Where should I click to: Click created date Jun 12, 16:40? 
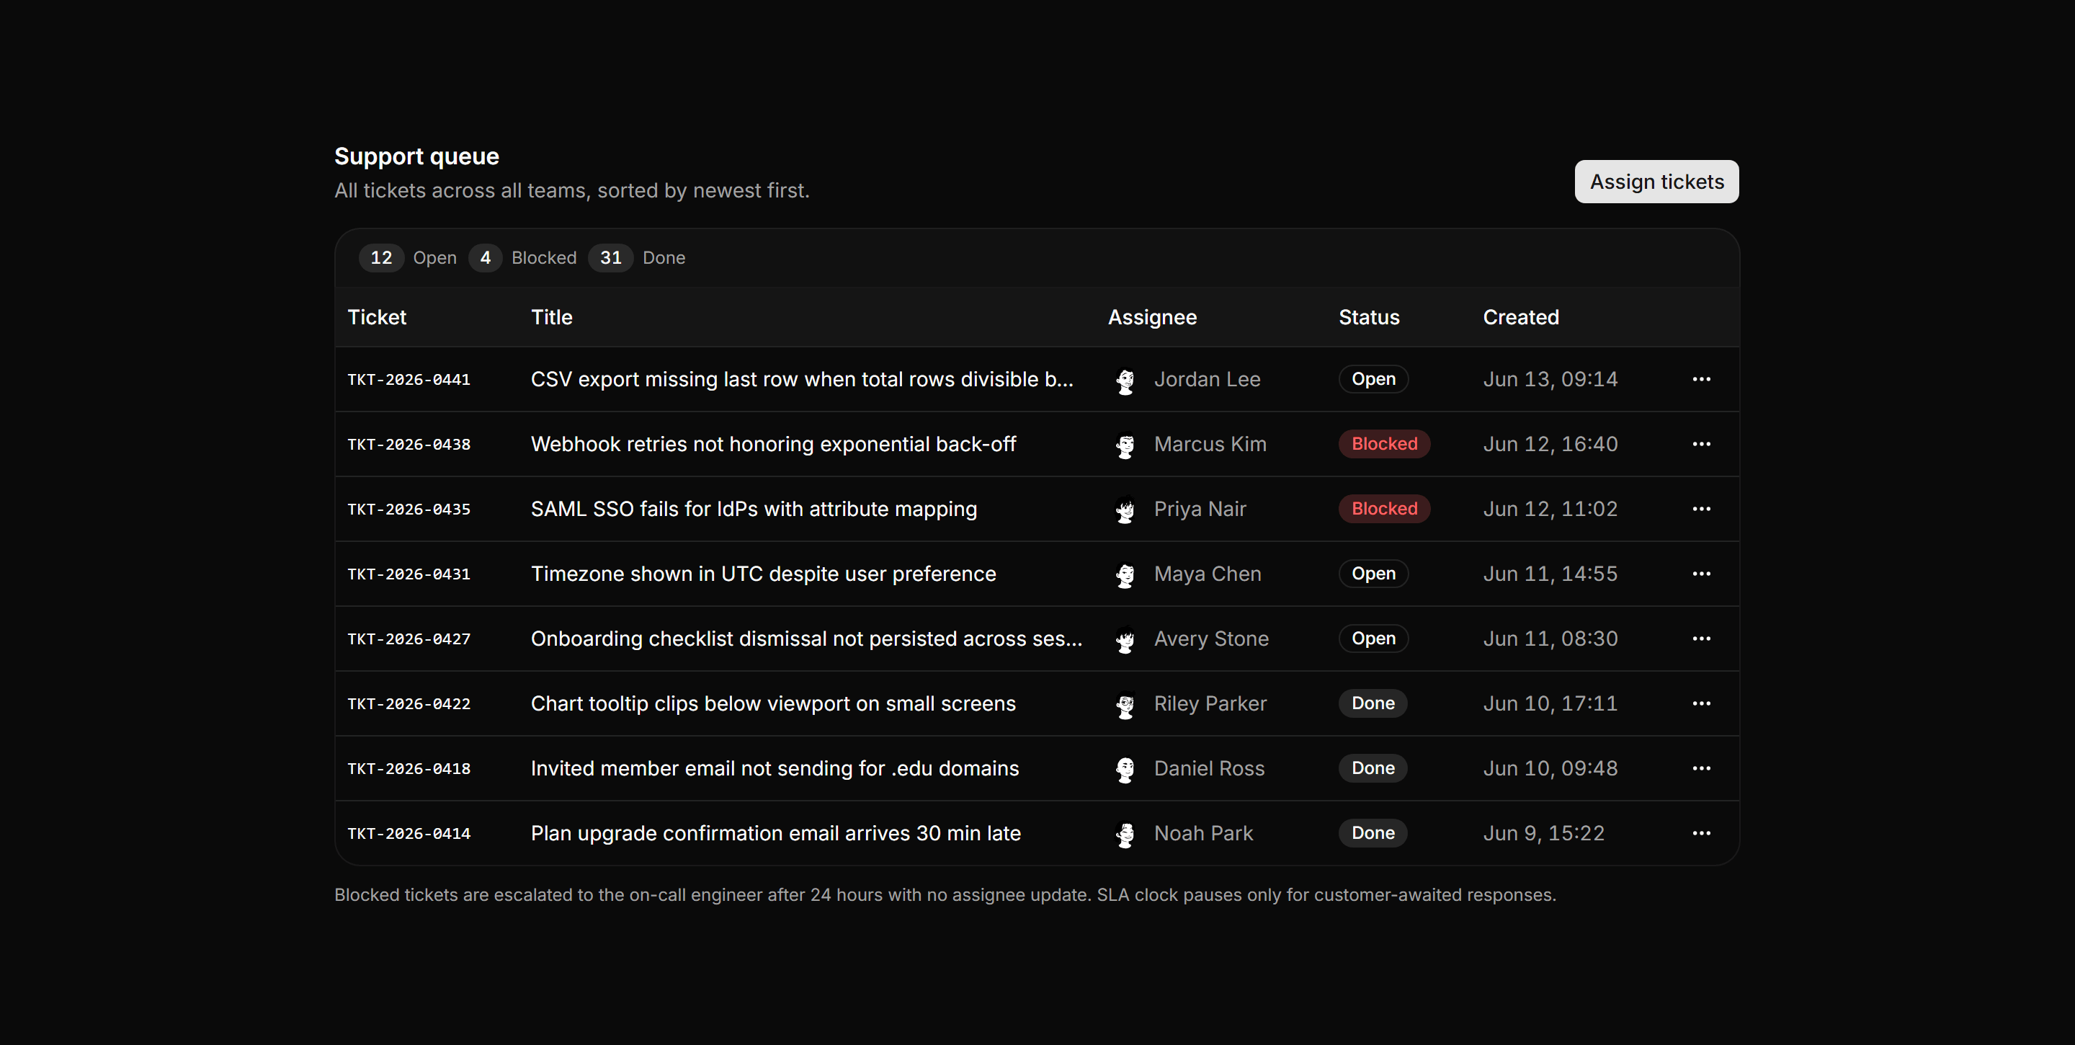(x=1550, y=444)
